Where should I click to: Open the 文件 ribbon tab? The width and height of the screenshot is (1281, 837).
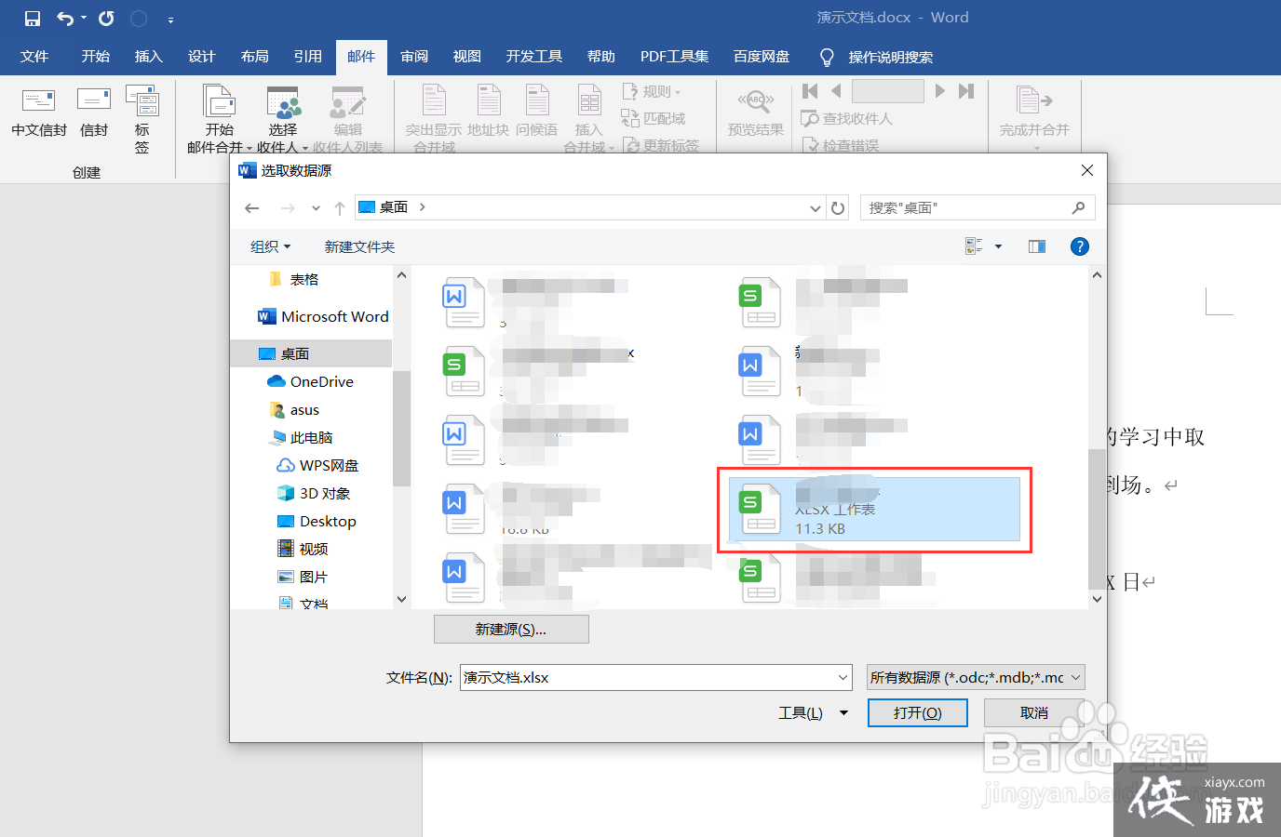click(34, 57)
